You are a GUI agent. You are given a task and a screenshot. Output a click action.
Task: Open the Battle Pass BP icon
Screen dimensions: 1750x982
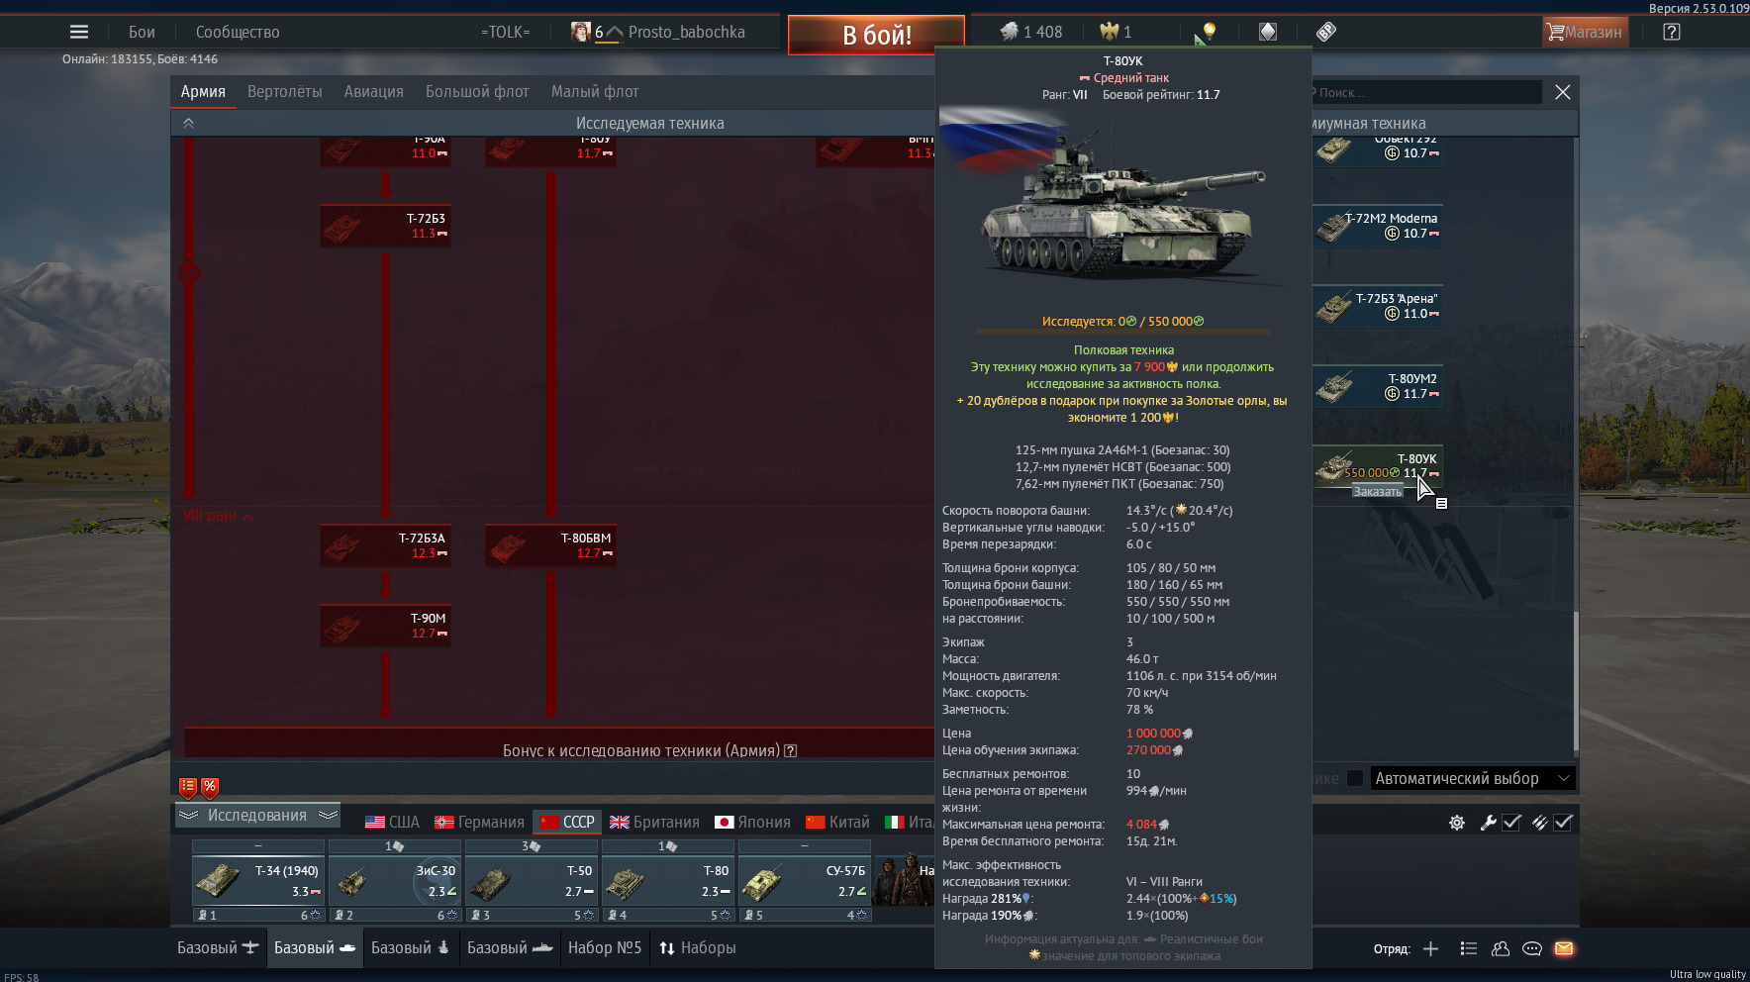[x=1326, y=32]
